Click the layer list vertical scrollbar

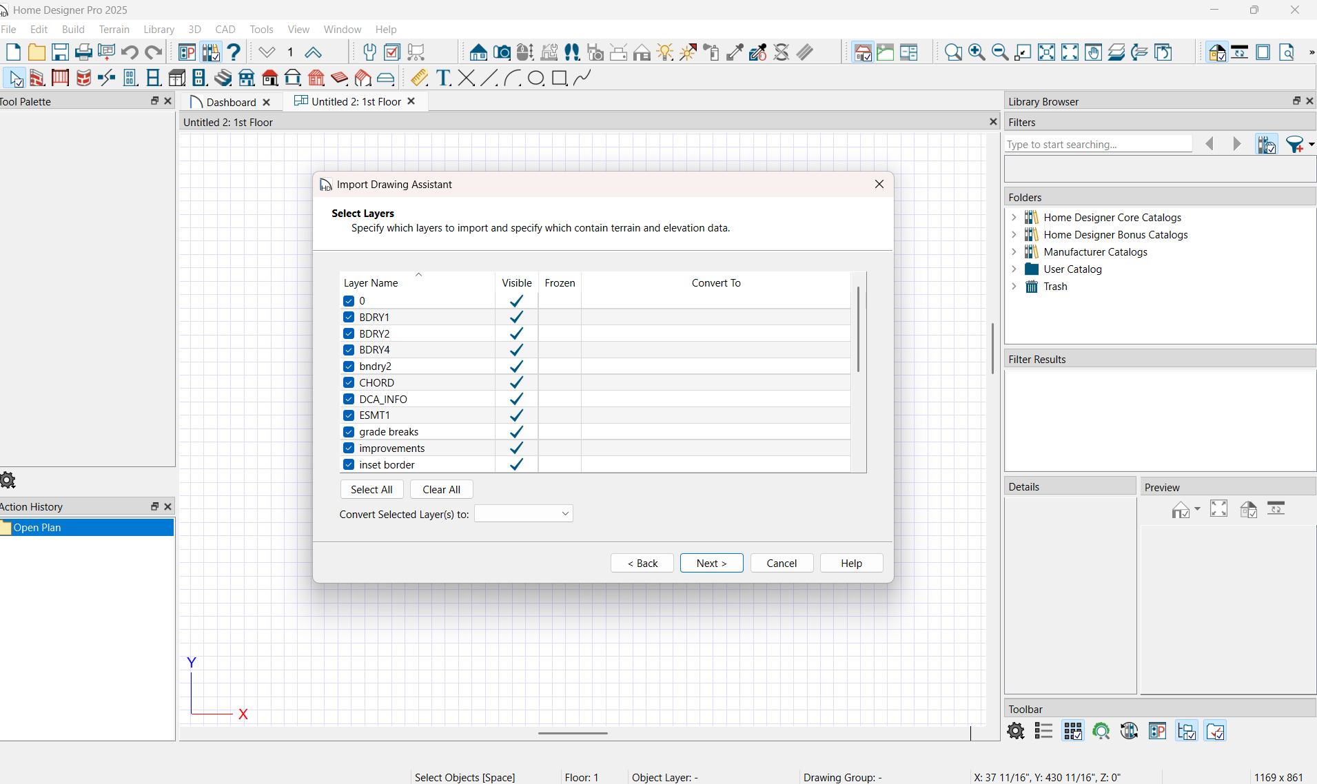pyautogui.click(x=858, y=331)
